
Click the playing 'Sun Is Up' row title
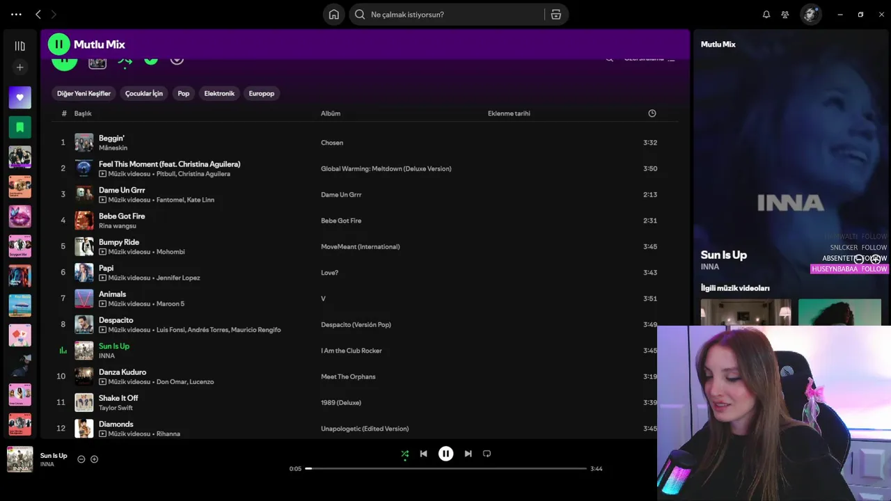pyautogui.click(x=114, y=346)
